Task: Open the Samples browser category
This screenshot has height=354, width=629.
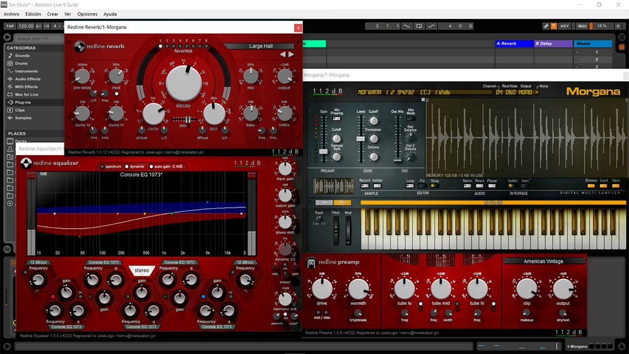Action: tap(23, 118)
